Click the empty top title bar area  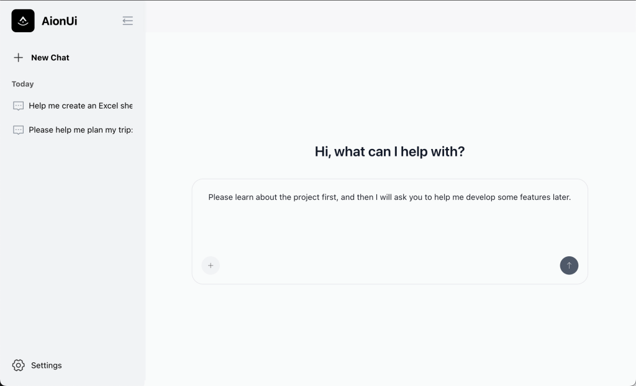click(389, 16)
